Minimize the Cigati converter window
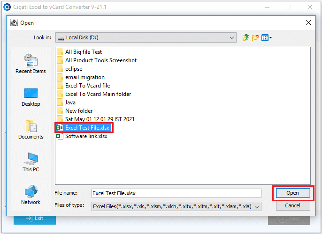 (267, 7)
